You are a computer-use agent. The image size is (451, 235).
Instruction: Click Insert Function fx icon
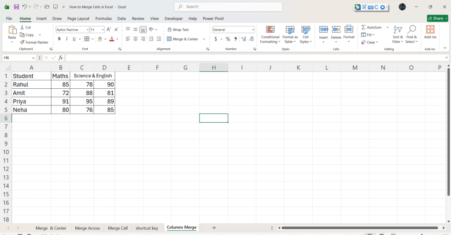tap(60, 58)
